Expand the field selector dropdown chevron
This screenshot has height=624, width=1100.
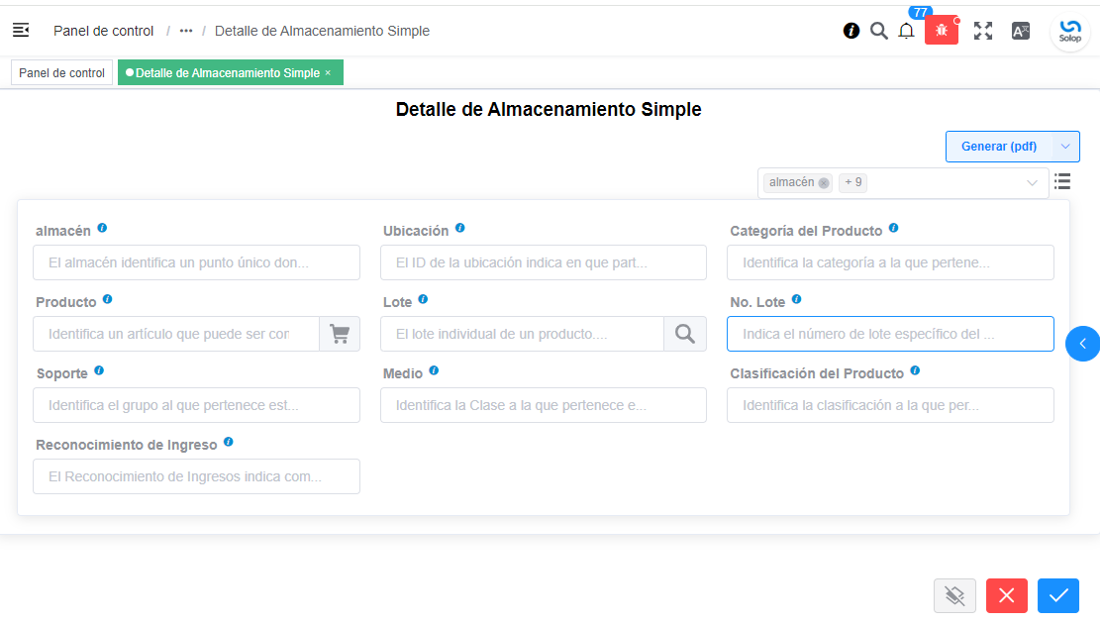(x=1032, y=183)
